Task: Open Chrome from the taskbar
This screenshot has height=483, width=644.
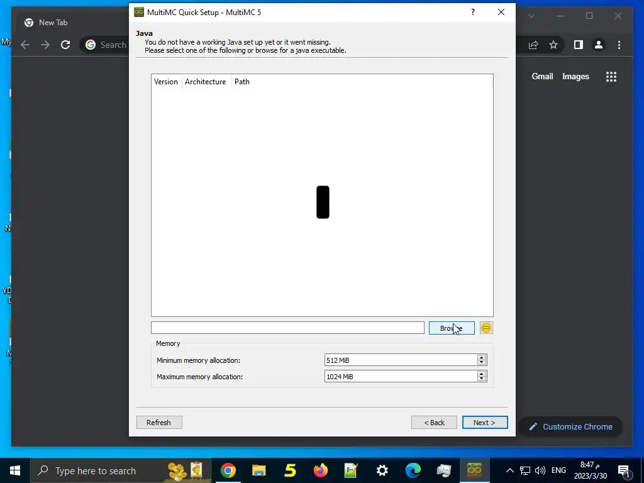Action: [x=228, y=470]
